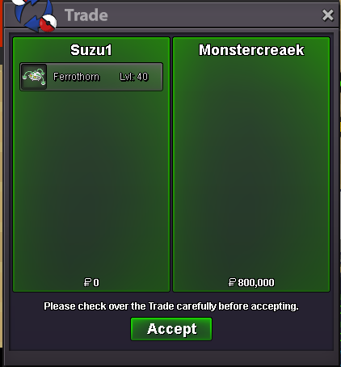Close the Trade window
The height and width of the screenshot is (367, 341).
[328, 15]
